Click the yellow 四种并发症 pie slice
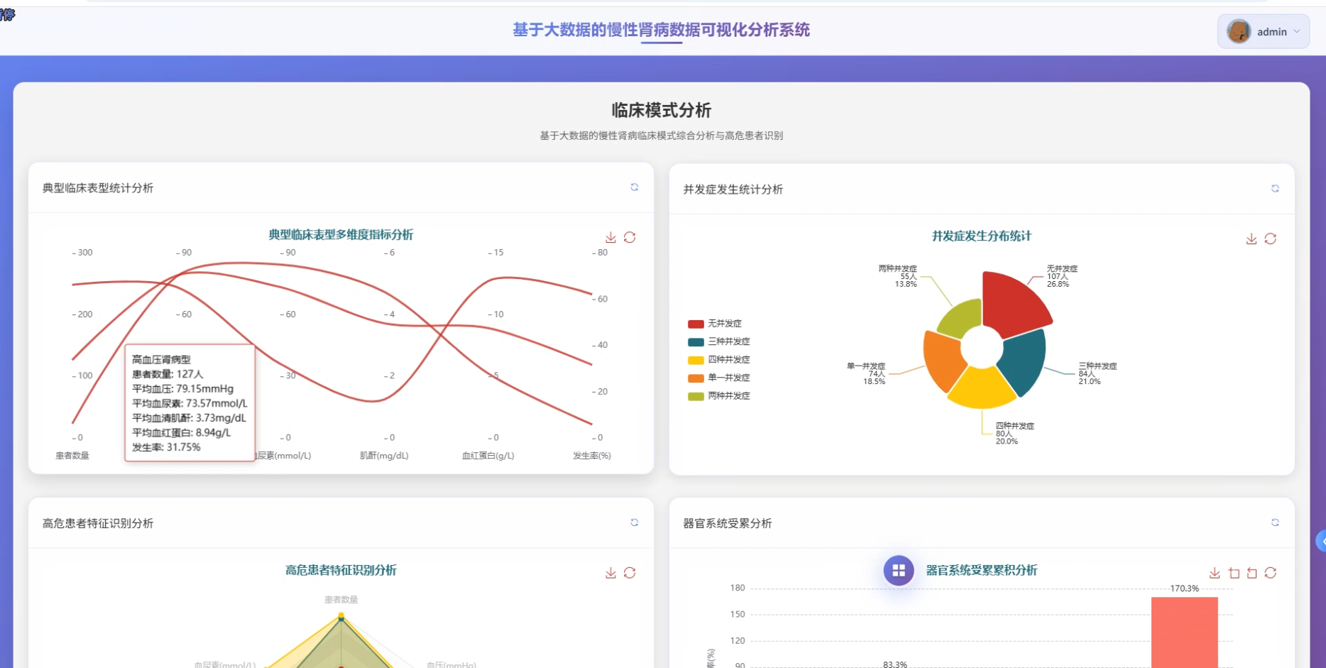1326x668 pixels. tap(982, 389)
